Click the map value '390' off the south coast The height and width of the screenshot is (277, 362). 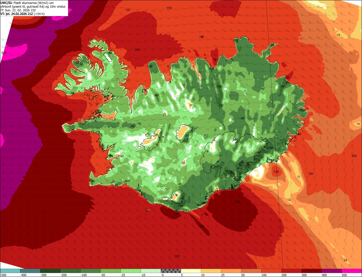coord(237,202)
